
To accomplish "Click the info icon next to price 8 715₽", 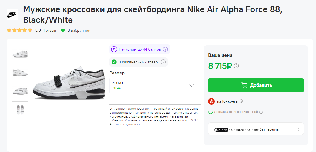I will pyautogui.click(x=236, y=66).
